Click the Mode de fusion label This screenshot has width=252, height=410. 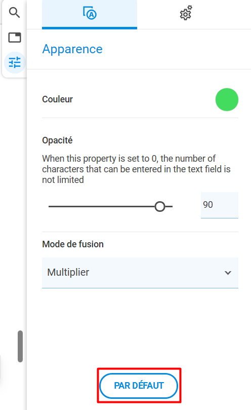click(x=73, y=244)
